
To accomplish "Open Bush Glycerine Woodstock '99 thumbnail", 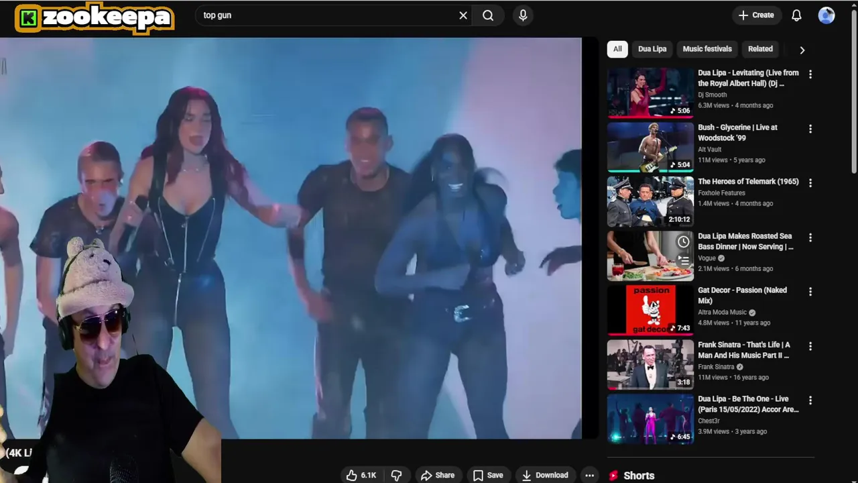I will pyautogui.click(x=650, y=146).
